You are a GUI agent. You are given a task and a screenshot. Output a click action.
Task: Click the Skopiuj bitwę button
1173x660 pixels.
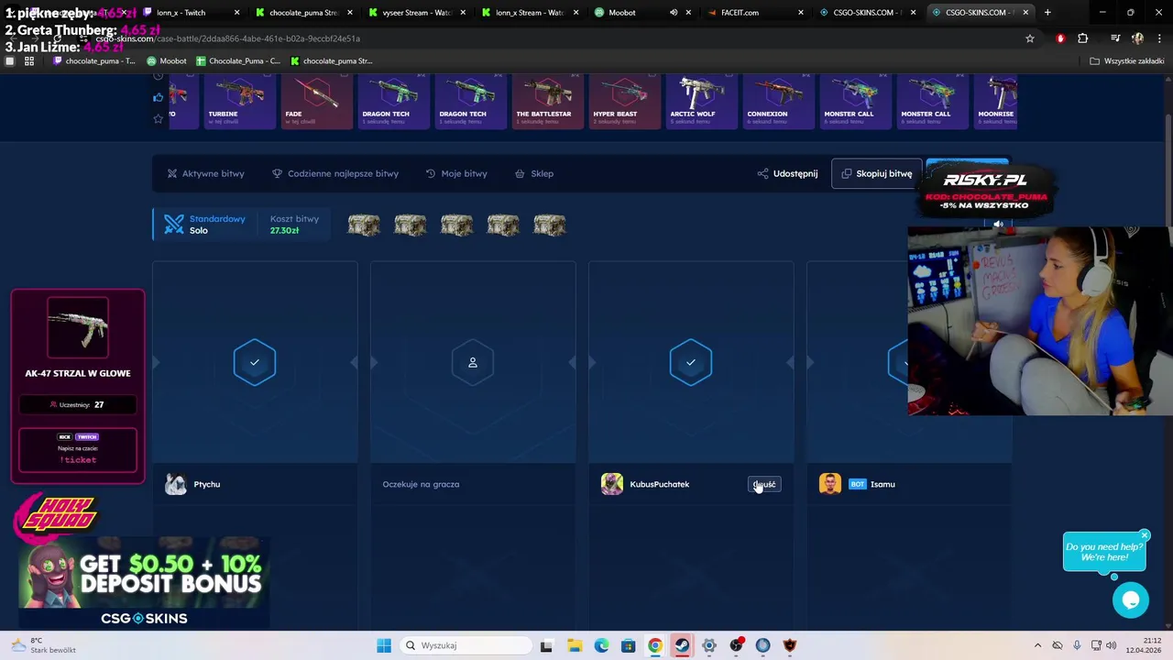click(876, 173)
